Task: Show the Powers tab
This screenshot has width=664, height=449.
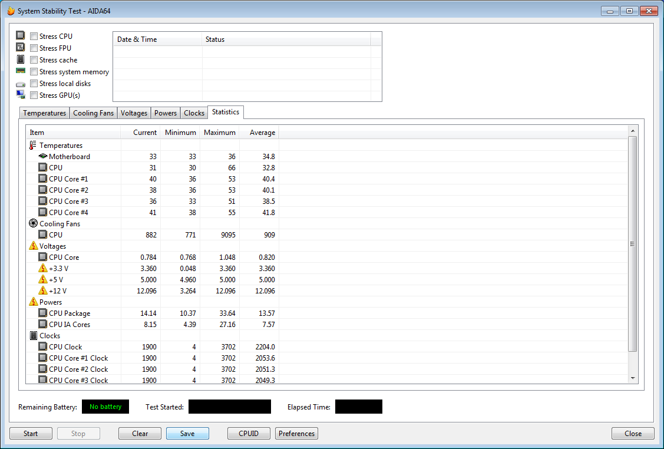Action: (166, 113)
